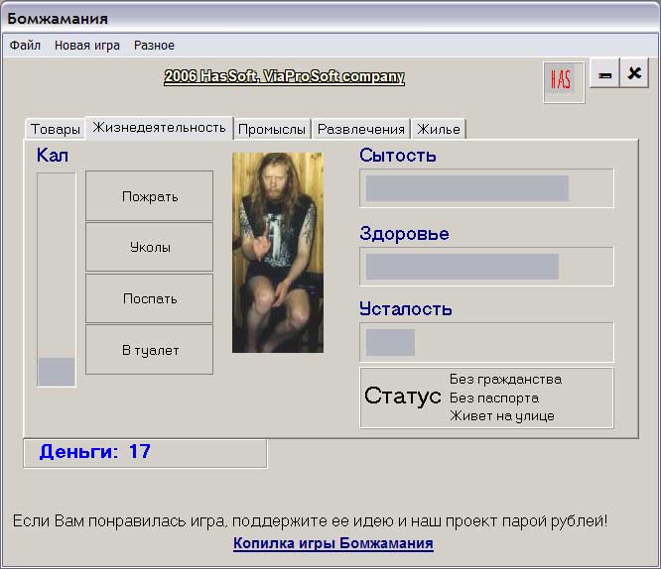The image size is (661, 569).
Task: Click the red HAS logo icon
Action: pos(564,82)
